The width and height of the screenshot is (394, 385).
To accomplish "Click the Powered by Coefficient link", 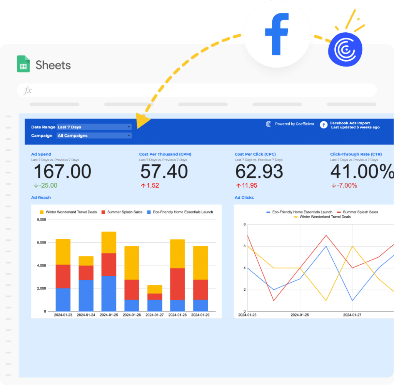I will 294,124.
